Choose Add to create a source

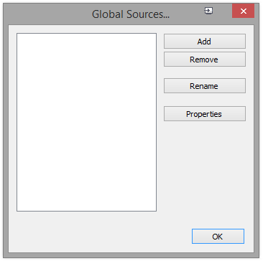click(205, 42)
